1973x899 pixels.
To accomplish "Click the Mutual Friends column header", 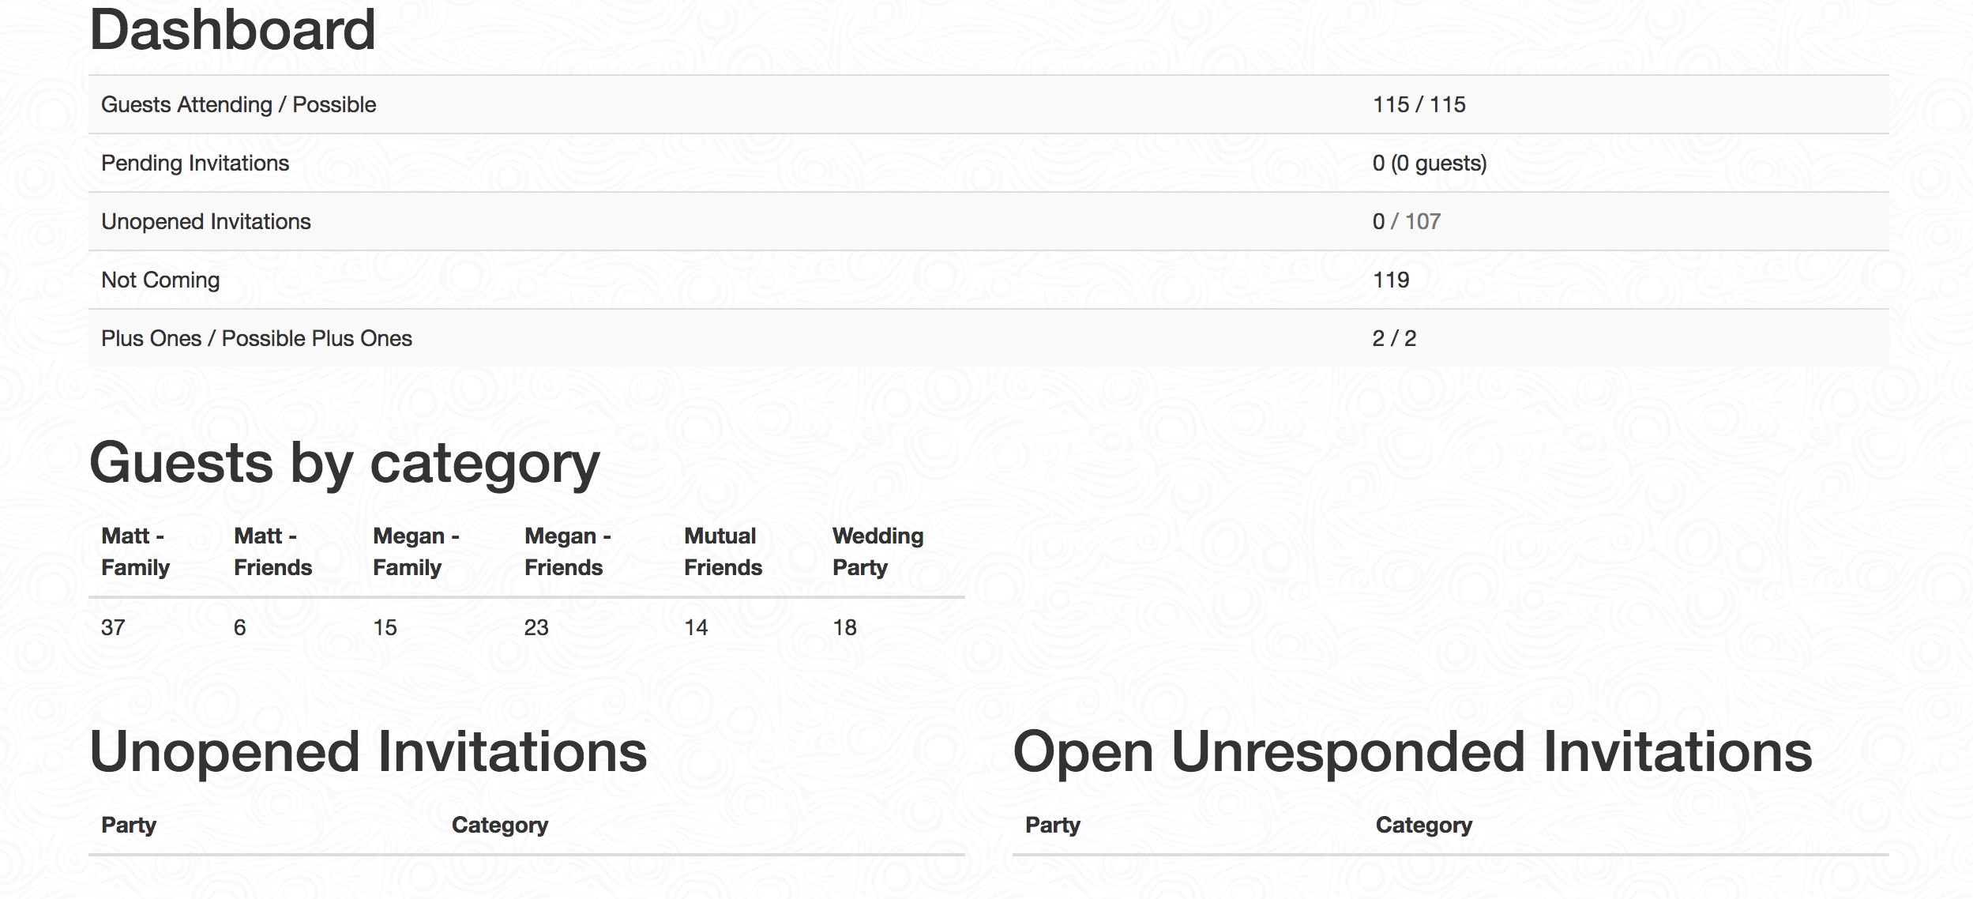I will (723, 551).
